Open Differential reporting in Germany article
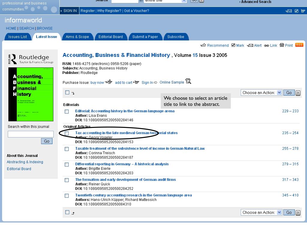 [122, 164]
